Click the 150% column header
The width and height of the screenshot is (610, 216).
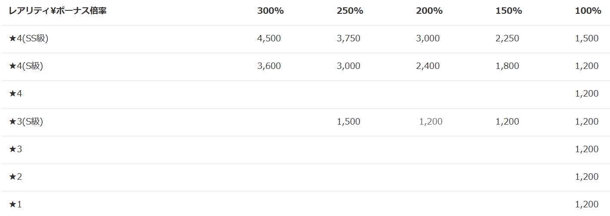(x=509, y=11)
